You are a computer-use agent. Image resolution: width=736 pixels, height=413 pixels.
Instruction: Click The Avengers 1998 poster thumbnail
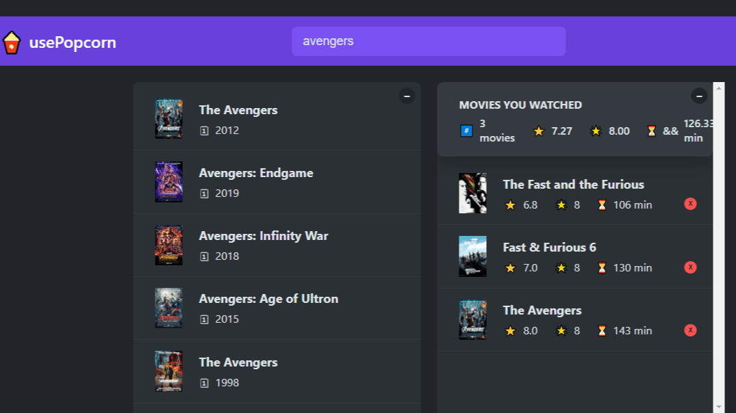pyautogui.click(x=168, y=371)
